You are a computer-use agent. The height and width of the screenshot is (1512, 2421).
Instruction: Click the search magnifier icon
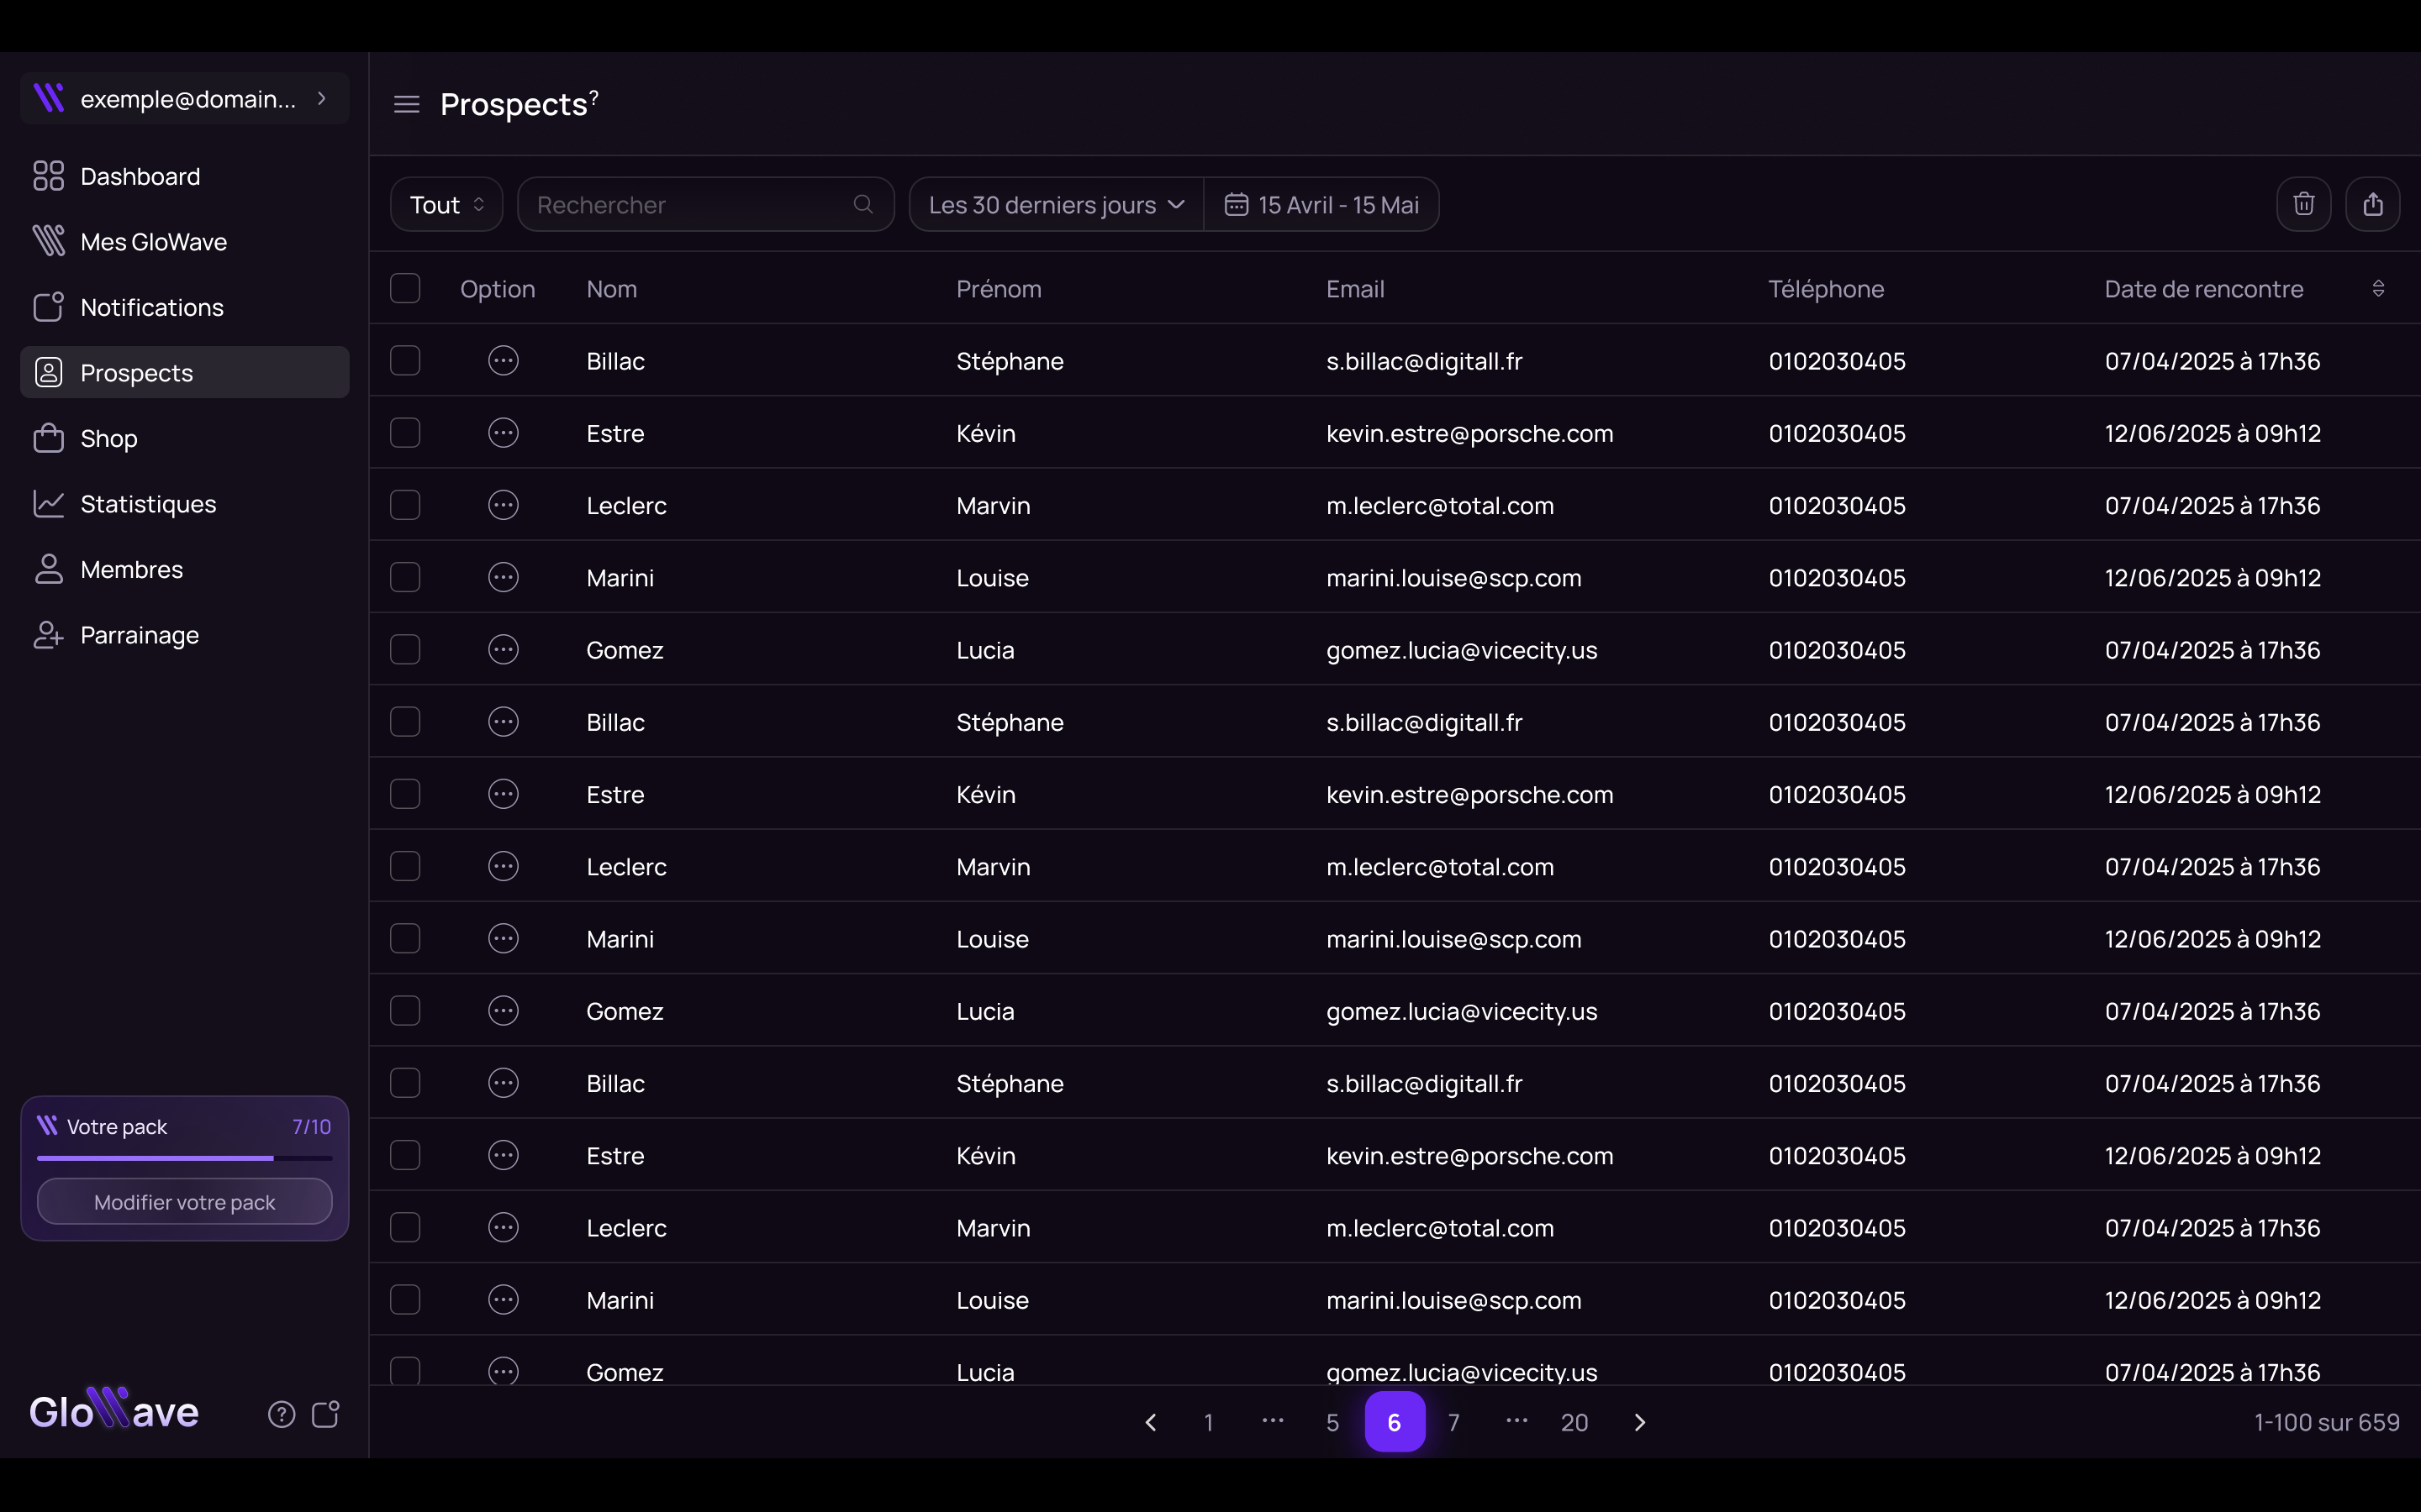coord(862,204)
